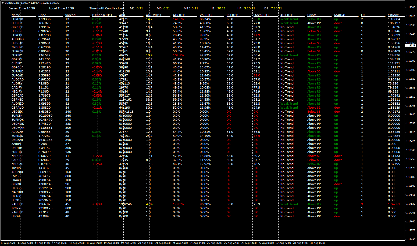Click the 1.19700 level on the price scale
Viewport: 417px width, 246px height.
[411, 8]
